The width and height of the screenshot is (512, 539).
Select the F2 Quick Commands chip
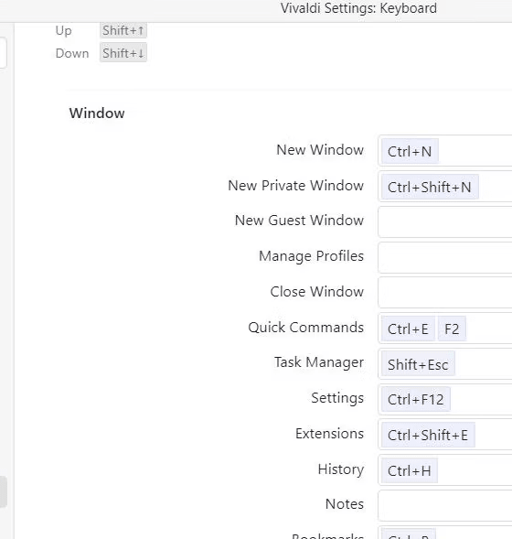[x=452, y=329]
